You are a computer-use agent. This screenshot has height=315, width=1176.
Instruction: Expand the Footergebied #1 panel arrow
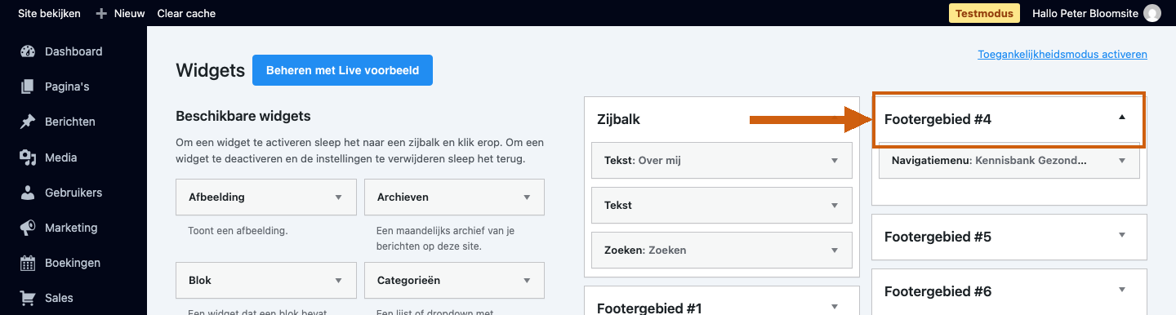tap(835, 306)
